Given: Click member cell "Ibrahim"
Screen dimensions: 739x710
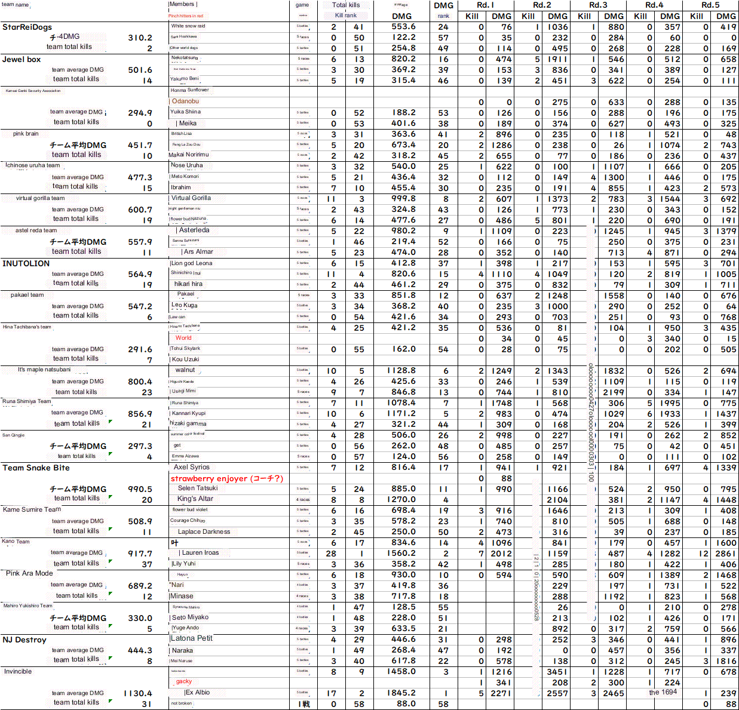Looking at the screenshot, I should [181, 188].
